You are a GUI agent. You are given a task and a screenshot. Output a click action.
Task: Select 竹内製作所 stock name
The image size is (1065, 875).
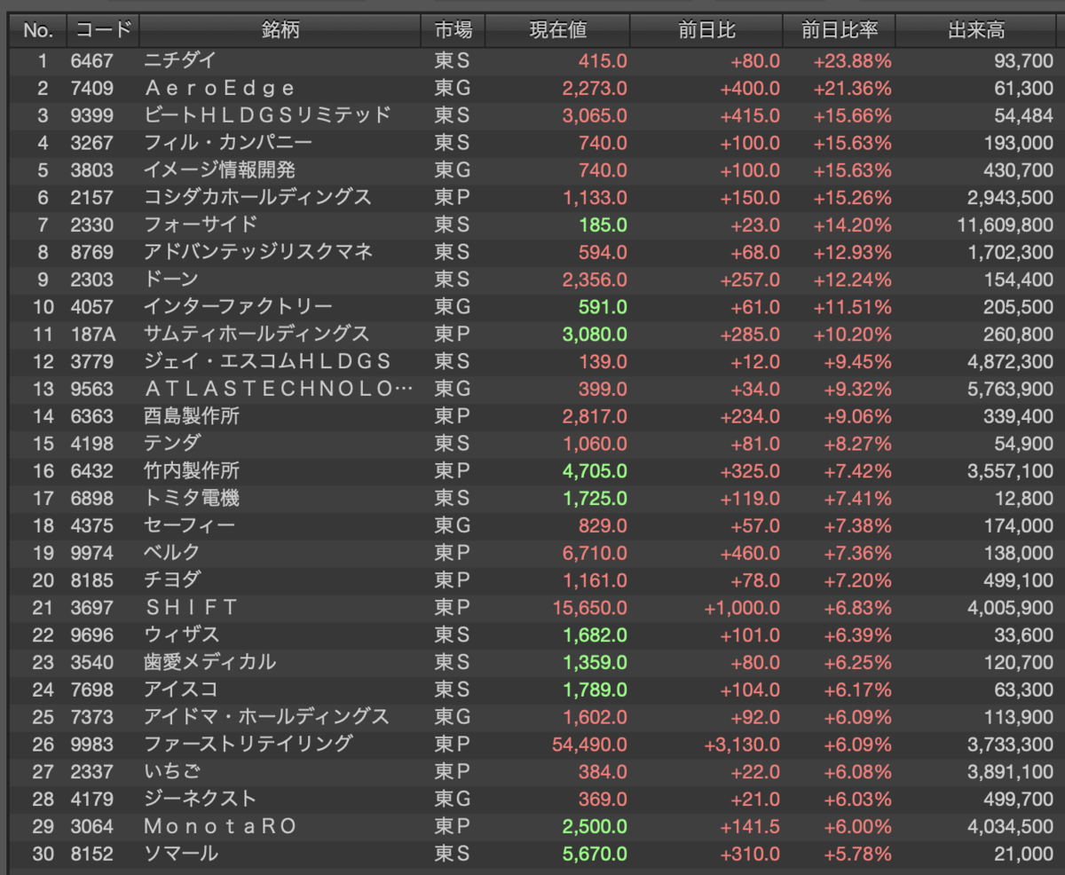[192, 471]
